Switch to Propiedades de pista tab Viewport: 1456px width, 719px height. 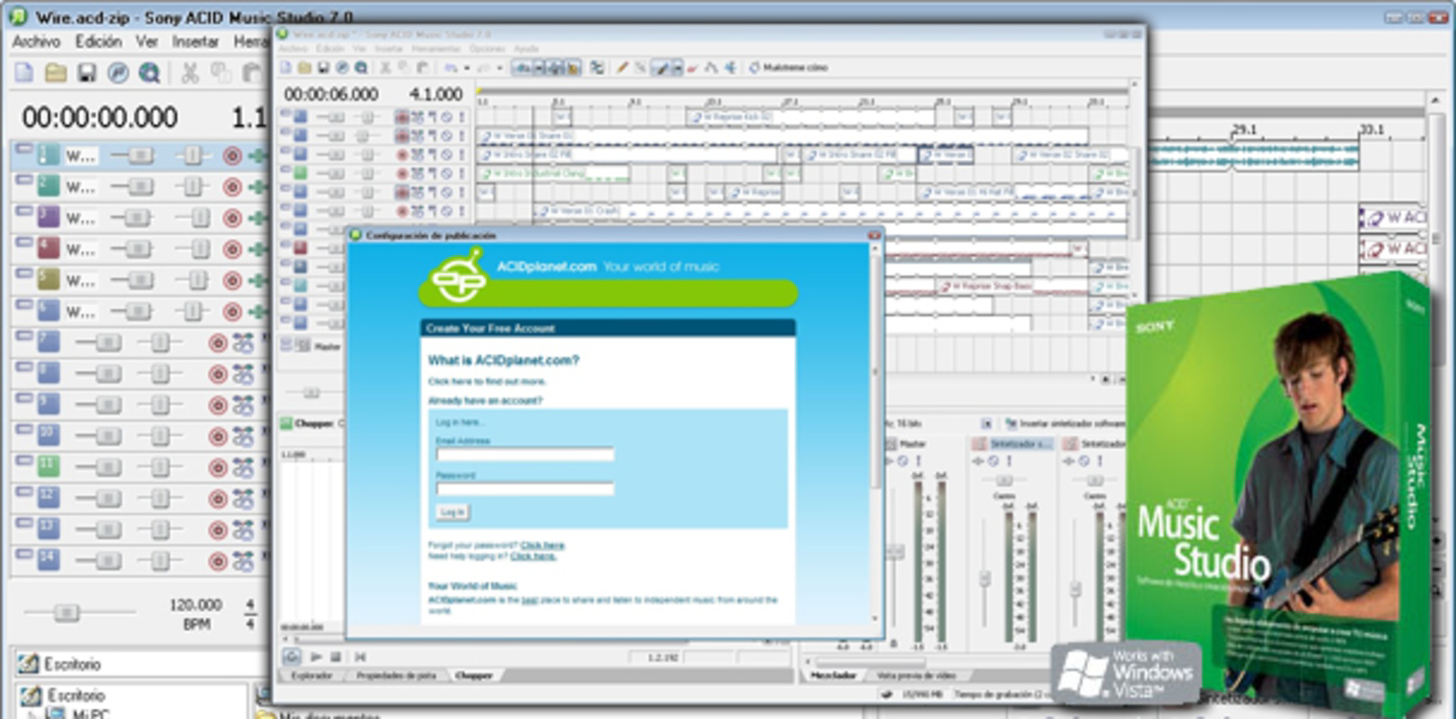395,675
